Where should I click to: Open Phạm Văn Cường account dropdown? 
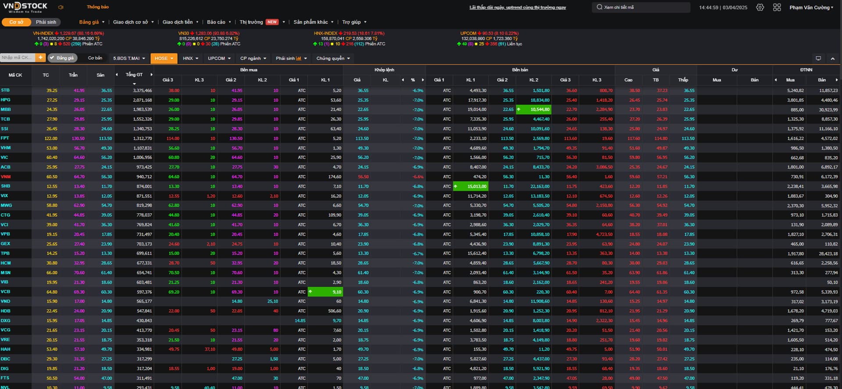pyautogui.click(x=811, y=7)
